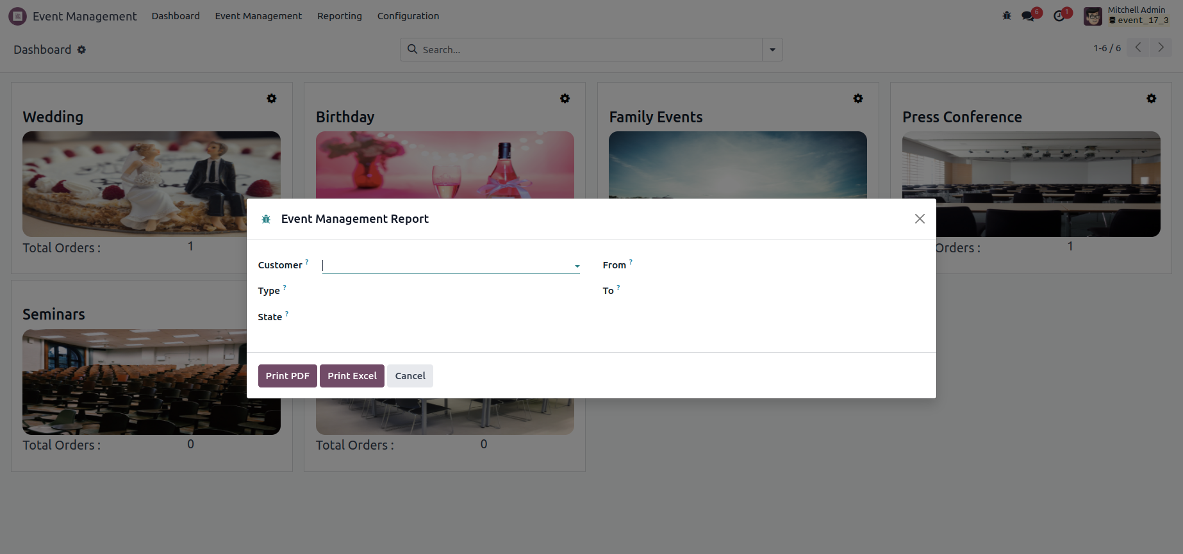Screen dimensions: 1183x554
Task: Click the bug debug icon in top bar
Action: tap(1007, 16)
